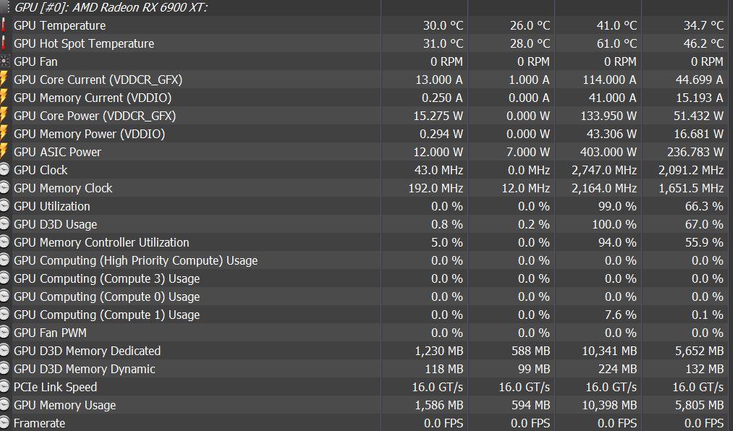Click the lightning icon beside GPU Memory Current
This screenshot has height=431, width=733.
(x=4, y=98)
